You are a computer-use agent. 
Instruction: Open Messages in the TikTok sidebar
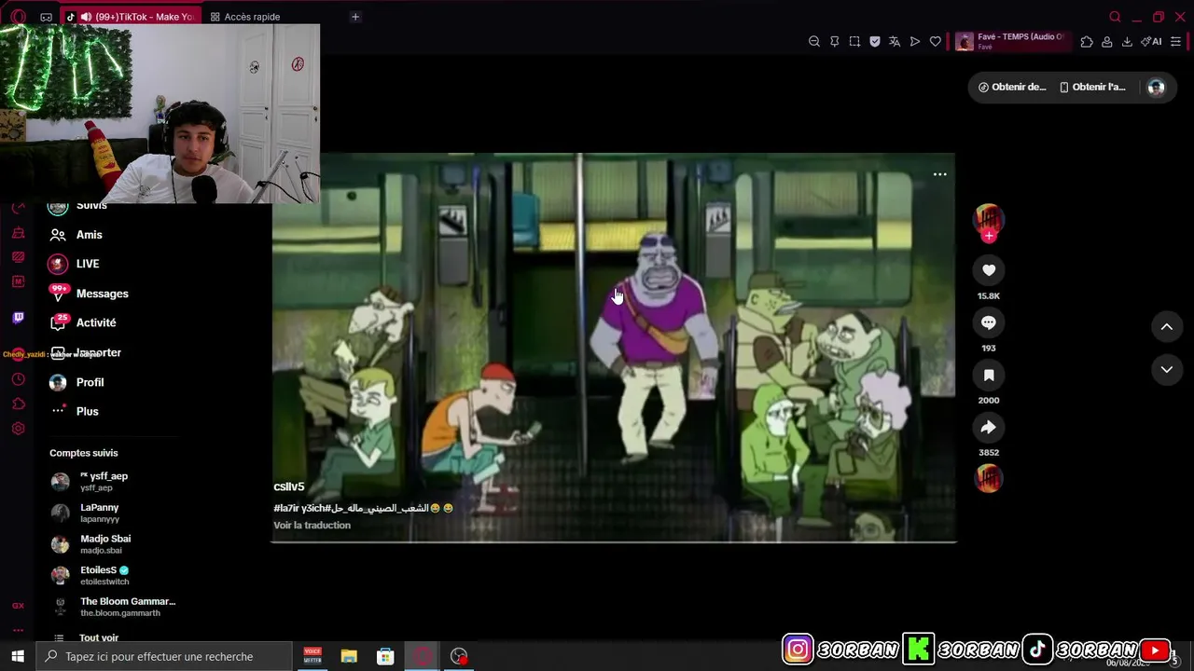(x=90, y=294)
